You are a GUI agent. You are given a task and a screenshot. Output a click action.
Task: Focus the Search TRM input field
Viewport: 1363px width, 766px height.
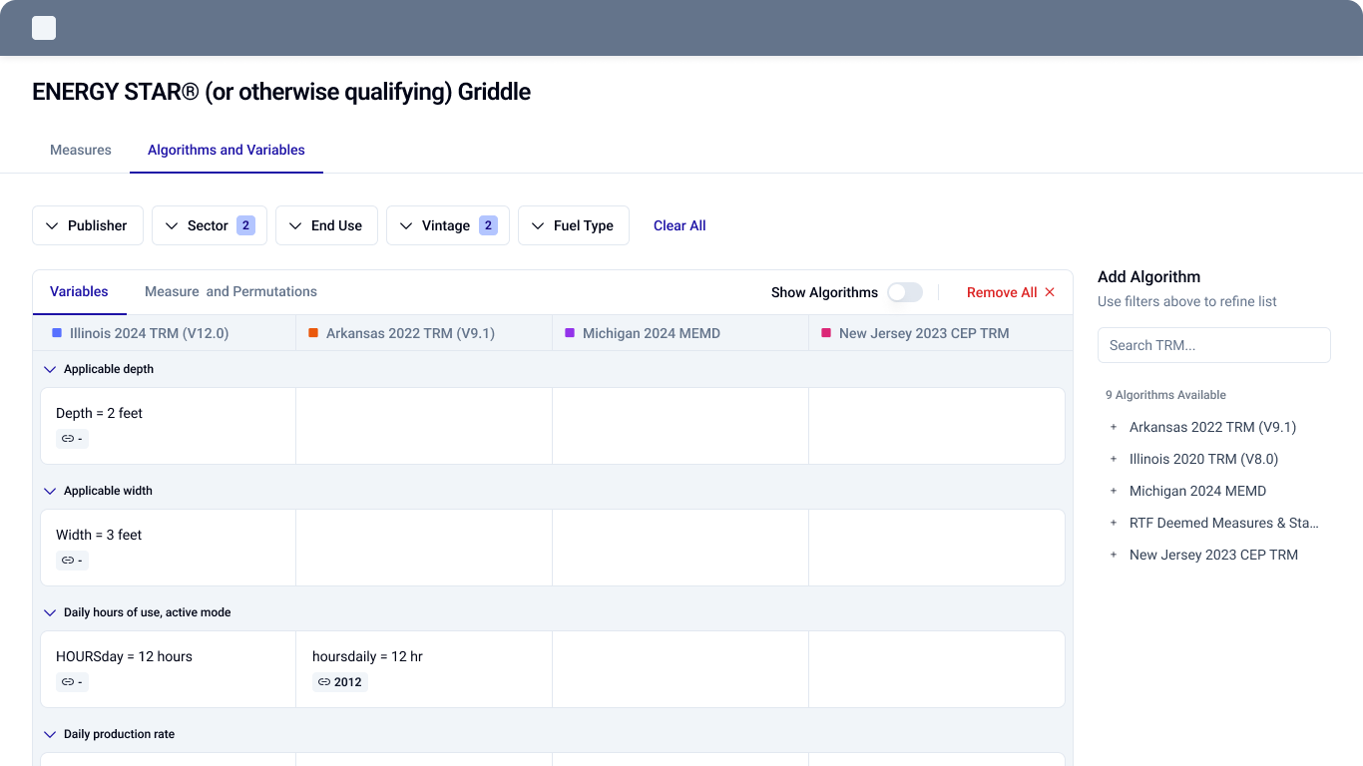(1214, 345)
